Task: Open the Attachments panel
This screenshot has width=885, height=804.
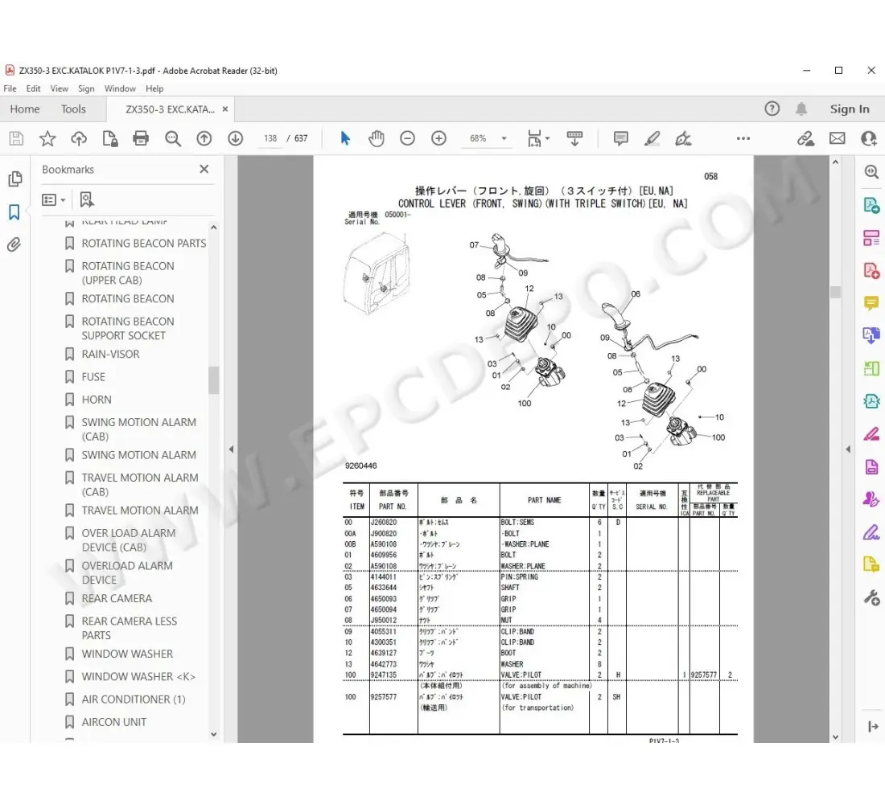Action: pos(14,244)
